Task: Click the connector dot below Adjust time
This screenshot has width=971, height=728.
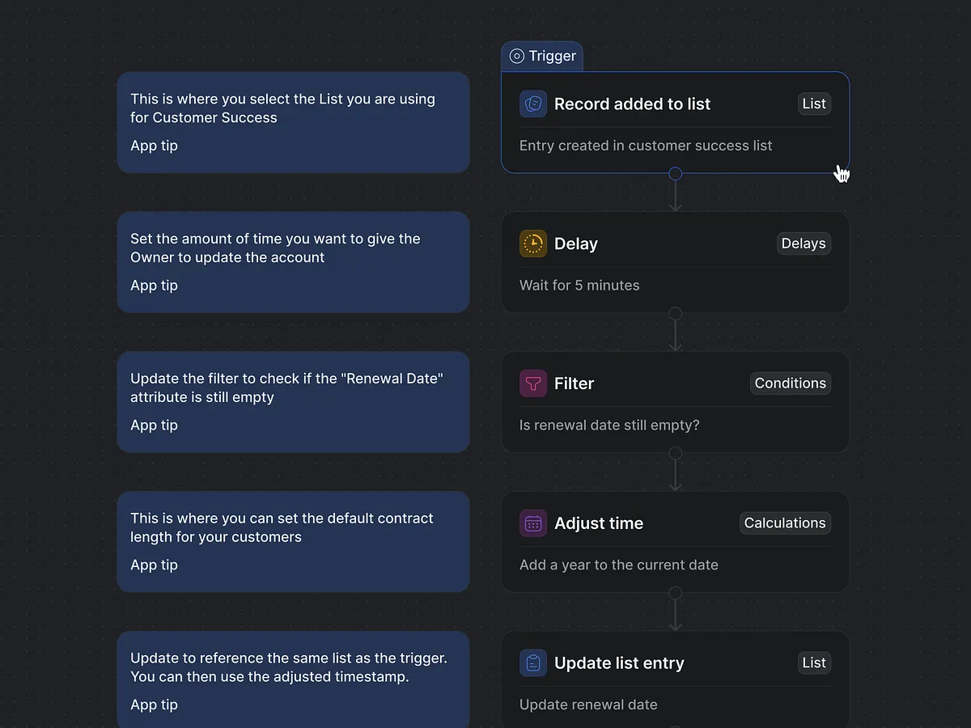Action: pyautogui.click(x=675, y=593)
